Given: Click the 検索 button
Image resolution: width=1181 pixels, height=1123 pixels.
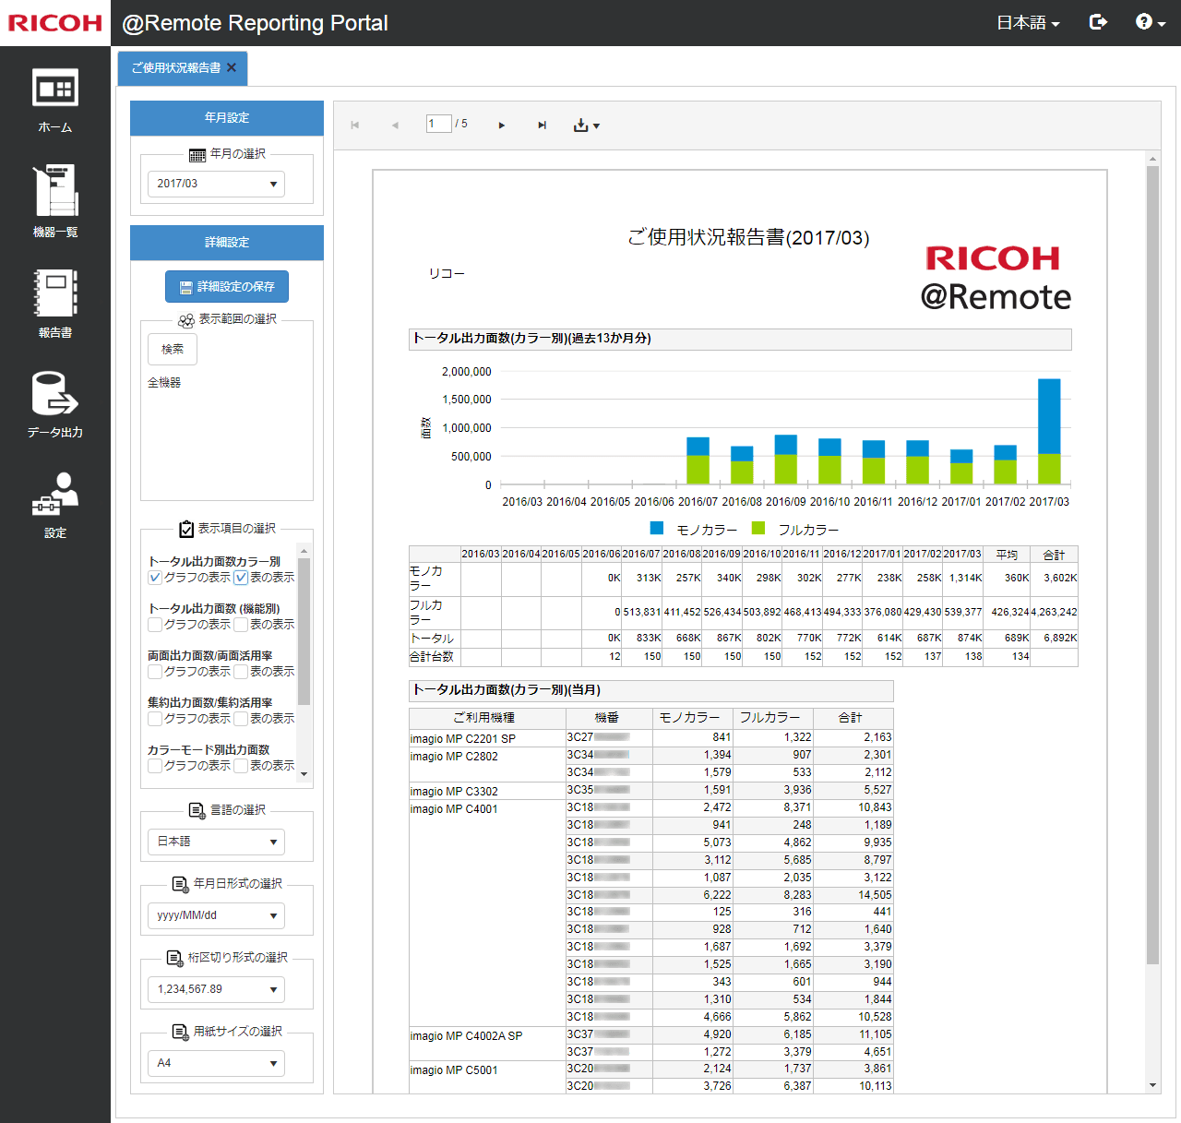Looking at the screenshot, I should click(x=173, y=350).
